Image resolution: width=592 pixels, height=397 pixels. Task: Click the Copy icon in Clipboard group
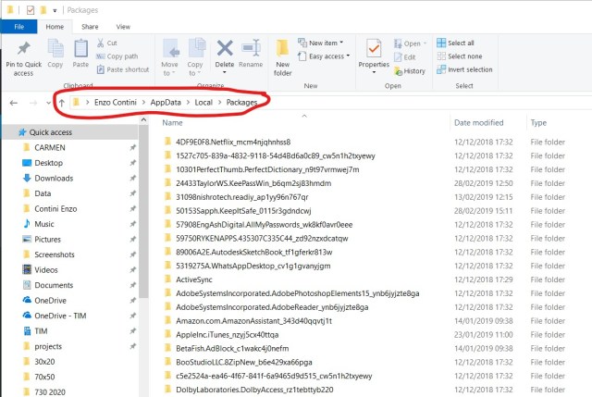(55, 50)
